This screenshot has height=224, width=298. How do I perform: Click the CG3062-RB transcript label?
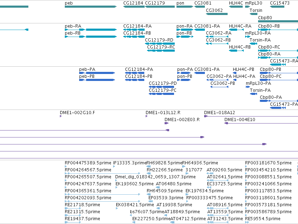click(x=219, y=40)
